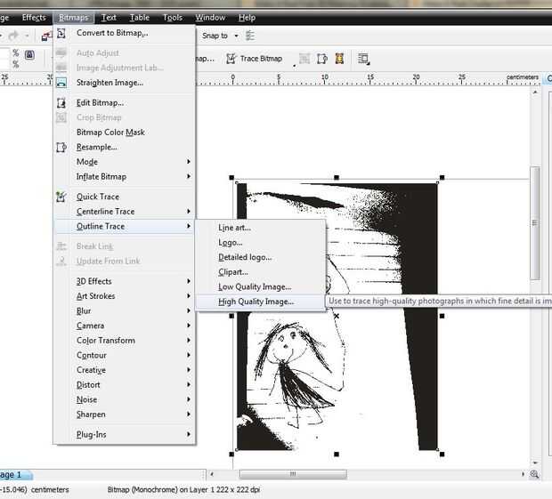Click the Quick Trace icon
The image size is (552, 499).
point(61,197)
